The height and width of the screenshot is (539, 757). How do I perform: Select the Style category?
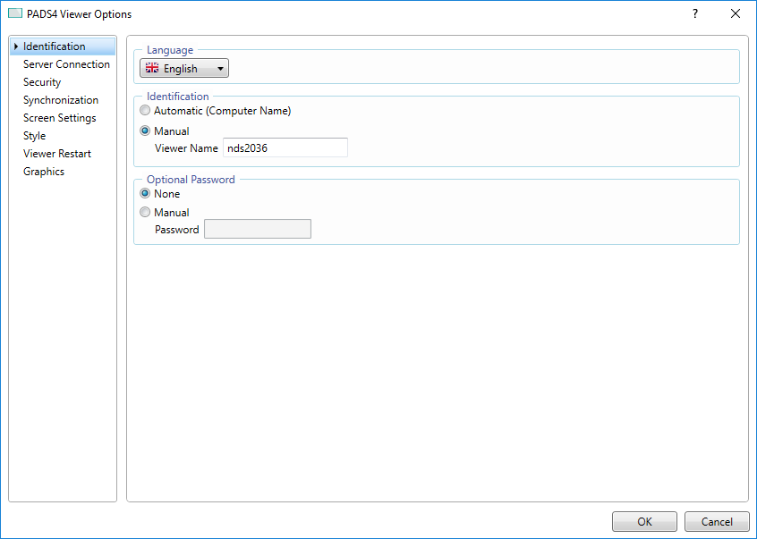(x=34, y=135)
